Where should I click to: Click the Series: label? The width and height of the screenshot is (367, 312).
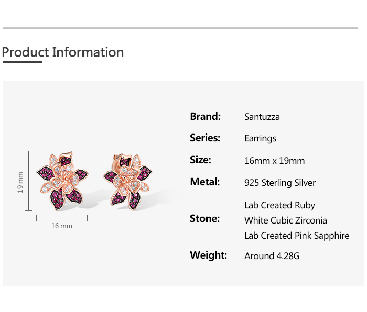point(205,138)
